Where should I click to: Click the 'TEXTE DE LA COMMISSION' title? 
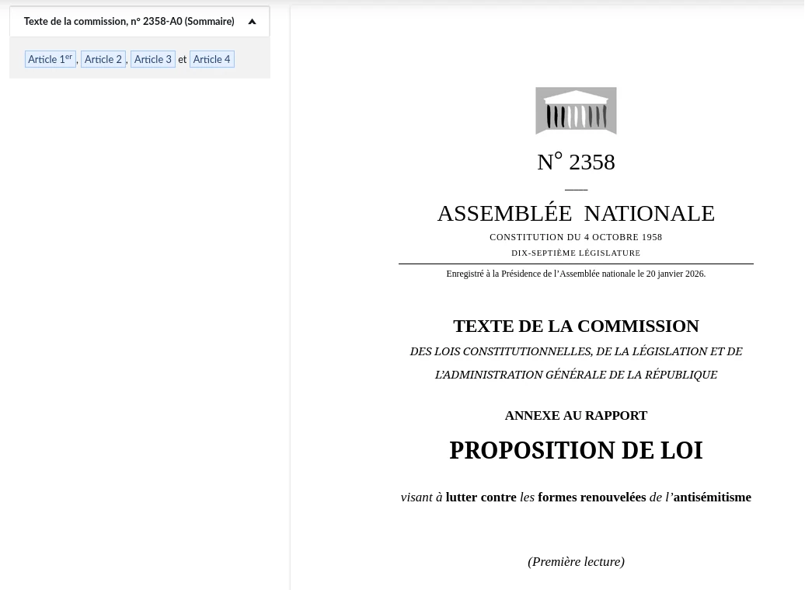pos(576,326)
